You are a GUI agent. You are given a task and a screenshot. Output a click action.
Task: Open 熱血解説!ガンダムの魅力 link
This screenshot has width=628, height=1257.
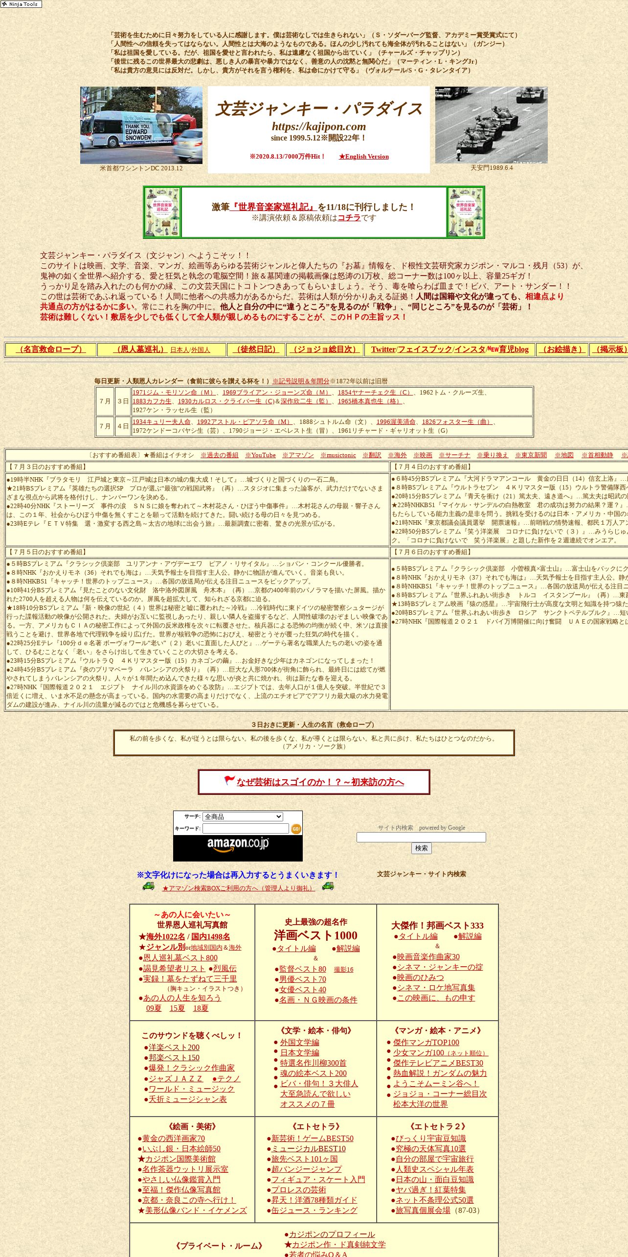pos(440,1073)
